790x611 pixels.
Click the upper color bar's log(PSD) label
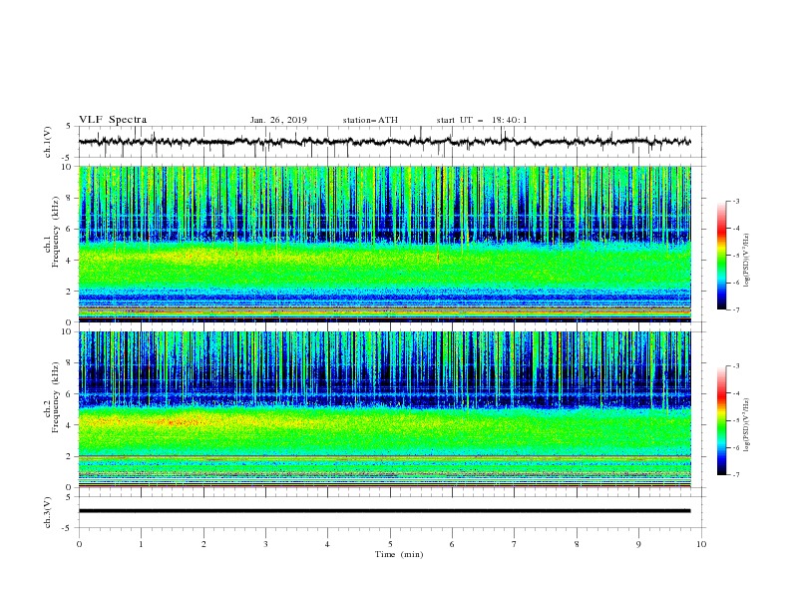[747, 261]
